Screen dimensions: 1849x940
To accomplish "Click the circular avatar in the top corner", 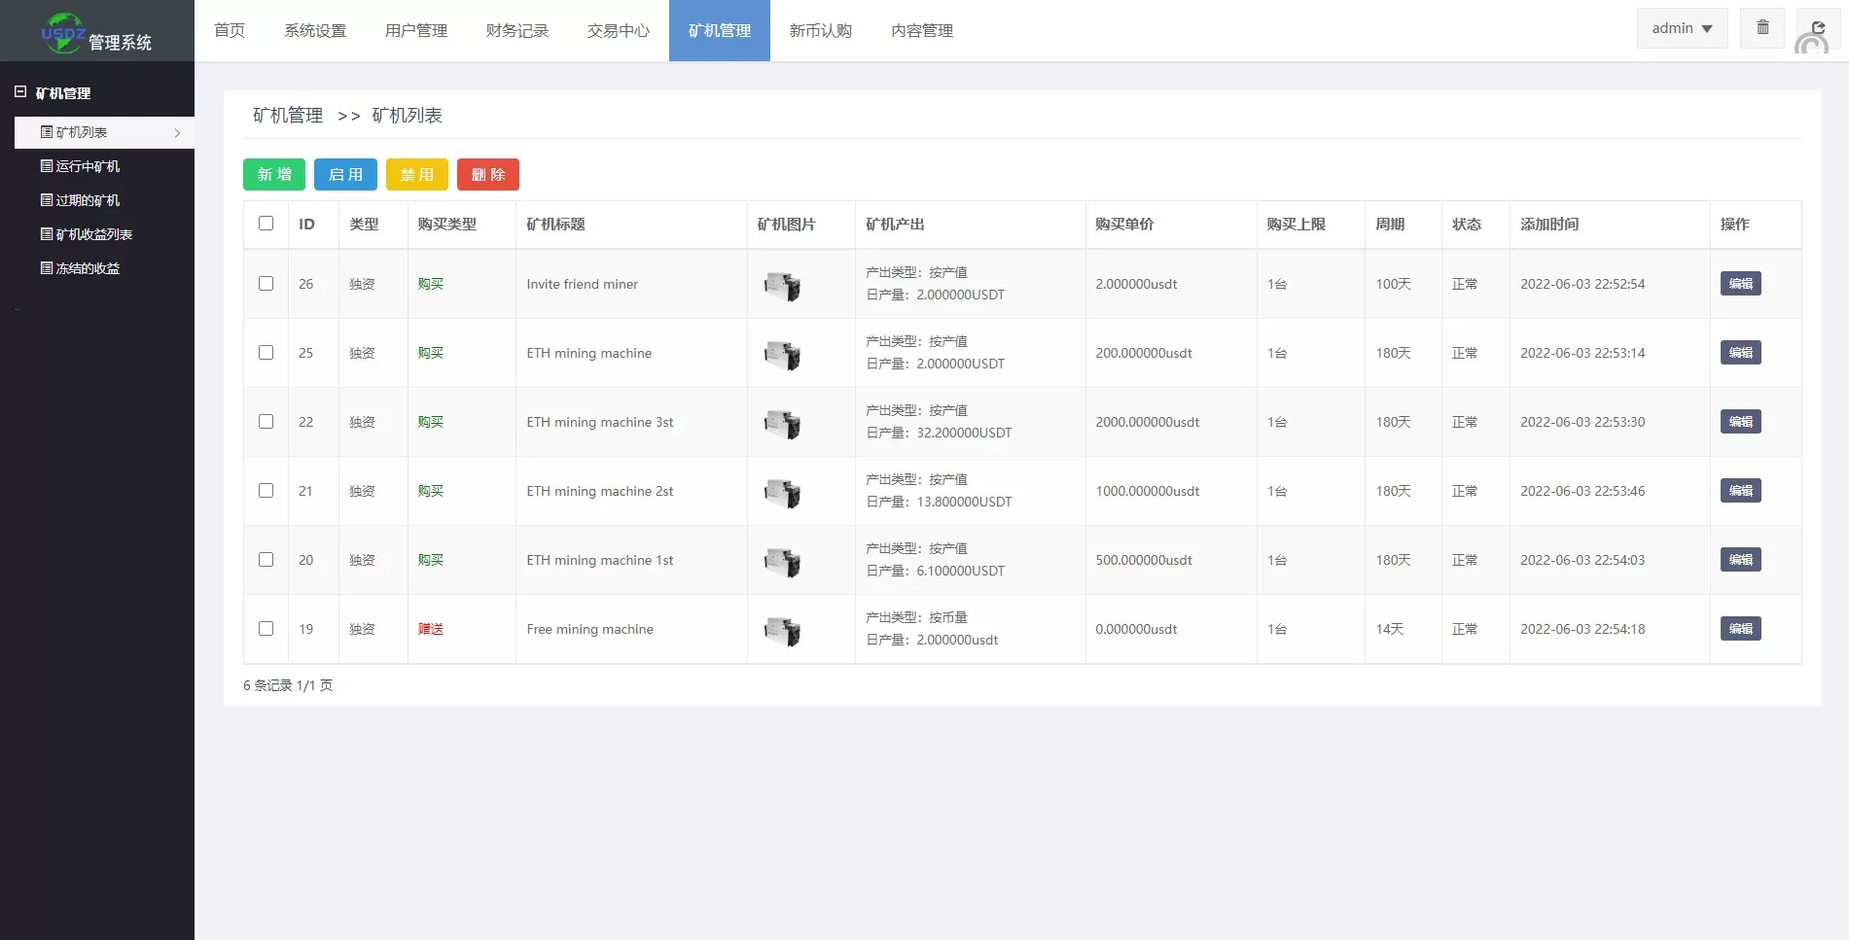I will tap(1815, 44).
